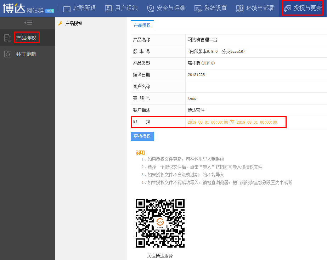
Task: Click the 站群管理 icon in top navigation
Action: tap(67, 8)
